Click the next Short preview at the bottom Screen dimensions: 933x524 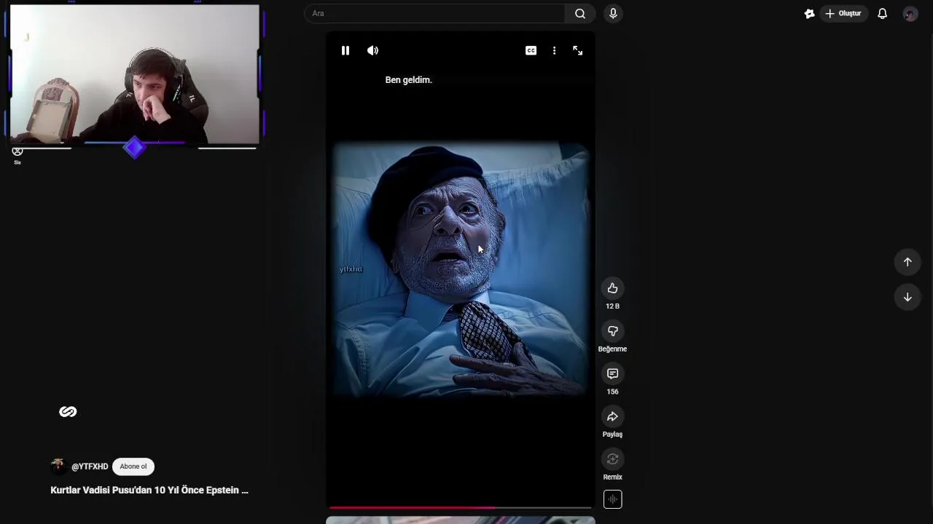click(460, 520)
